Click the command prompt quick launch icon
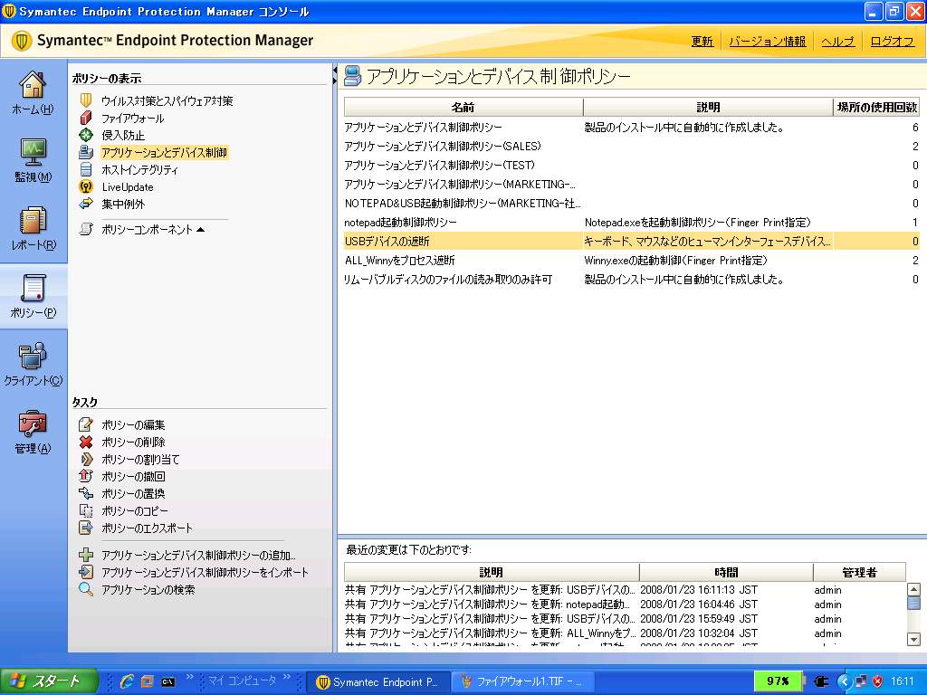The height and width of the screenshot is (695, 927). (167, 682)
